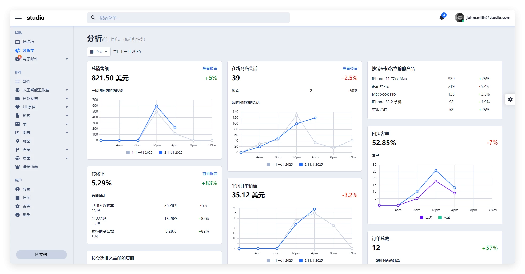Open the 今天 date range dropdown

[99, 52]
